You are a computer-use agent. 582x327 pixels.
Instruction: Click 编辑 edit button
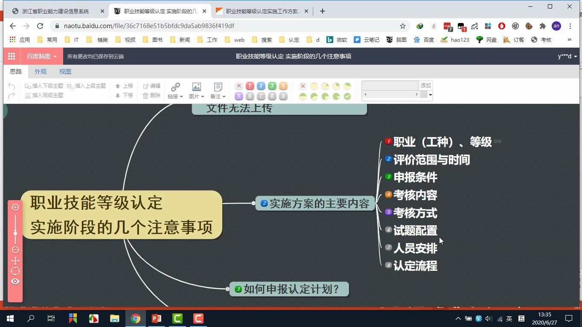(152, 86)
